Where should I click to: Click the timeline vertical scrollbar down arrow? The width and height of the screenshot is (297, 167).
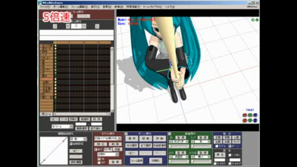point(112,111)
